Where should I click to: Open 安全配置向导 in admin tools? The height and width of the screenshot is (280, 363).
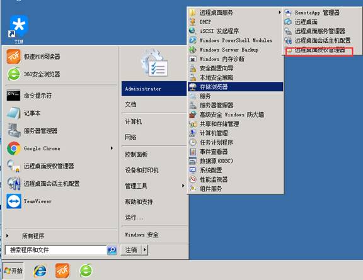point(236,68)
